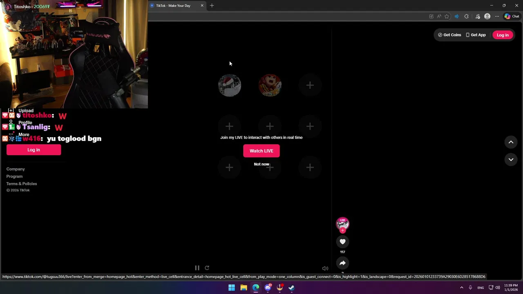Reload the video with the refresh icon
523x294 pixels.
207,268
